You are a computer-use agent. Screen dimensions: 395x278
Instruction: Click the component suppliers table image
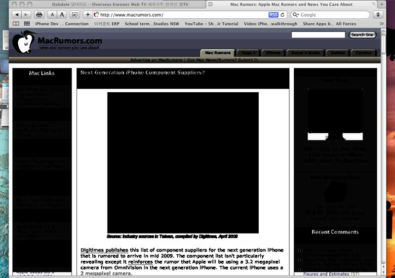click(183, 163)
